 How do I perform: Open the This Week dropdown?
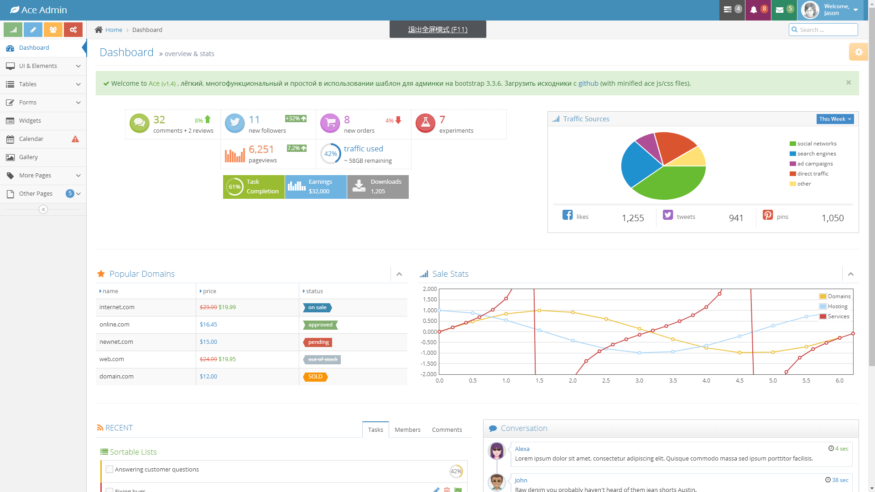pos(835,119)
